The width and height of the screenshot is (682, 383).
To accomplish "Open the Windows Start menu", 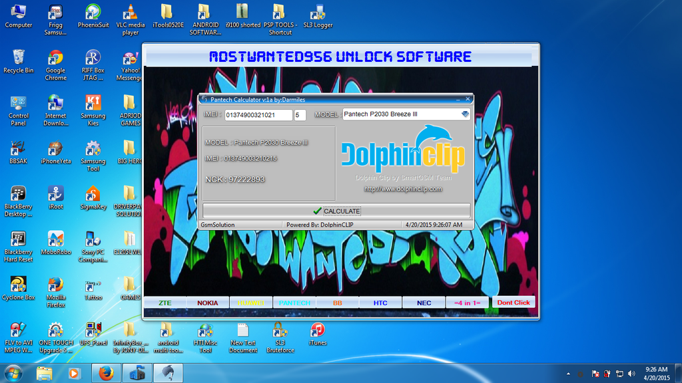I will [x=13, y=373].
